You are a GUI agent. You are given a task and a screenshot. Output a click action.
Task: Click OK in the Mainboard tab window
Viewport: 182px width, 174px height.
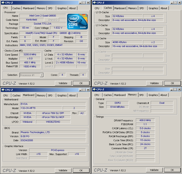coord(81,170)
